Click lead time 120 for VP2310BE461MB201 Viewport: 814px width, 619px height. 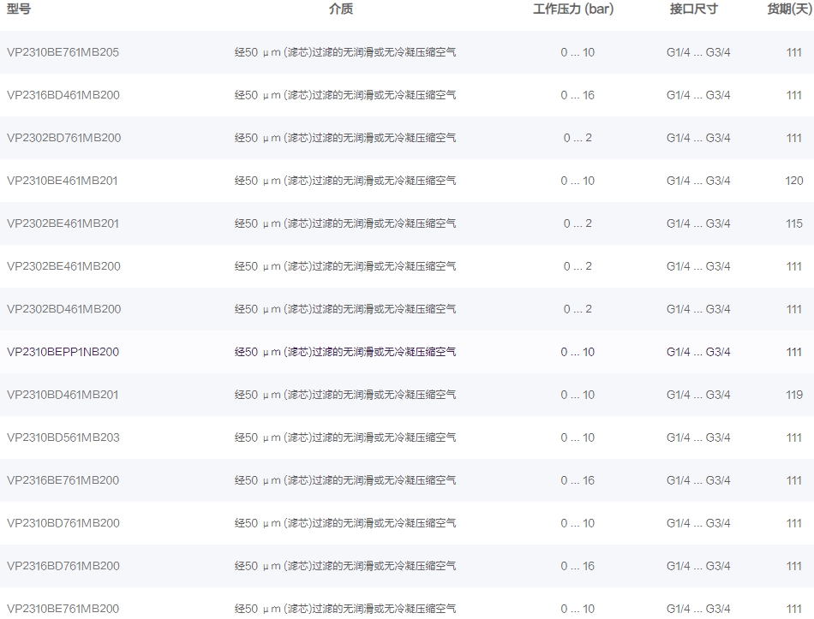pos(793,181)
